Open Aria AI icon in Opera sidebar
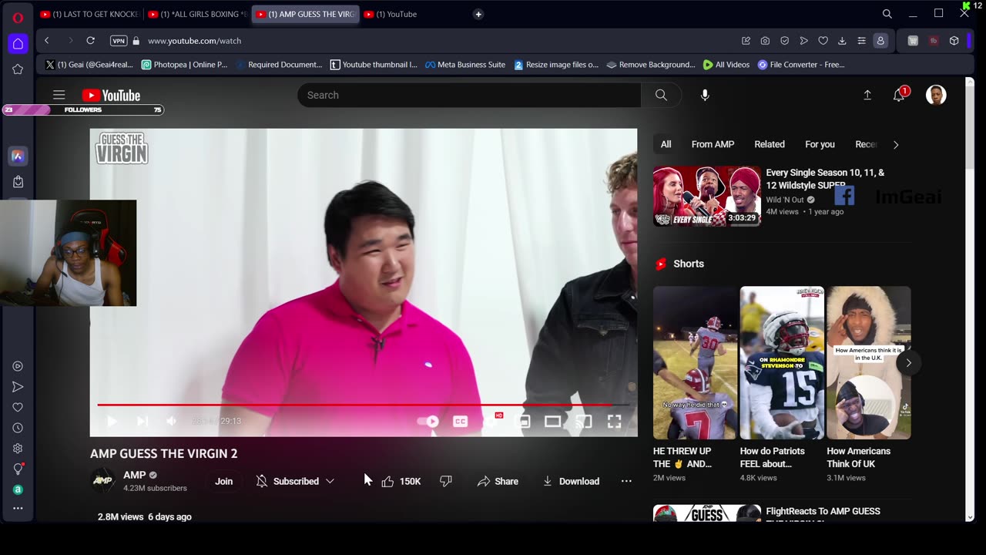 (x=18, y=156)
